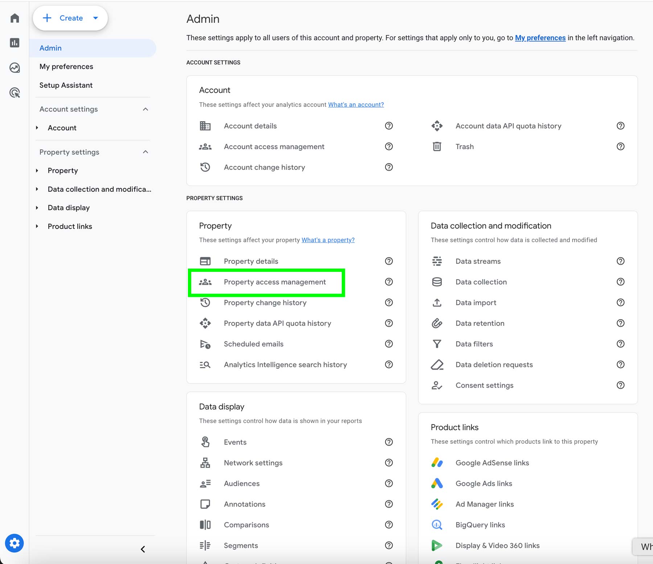Screen dimensions: 653x564
Task: Open the Trash option with its bin icon
Action: click(x=464, y=146)
